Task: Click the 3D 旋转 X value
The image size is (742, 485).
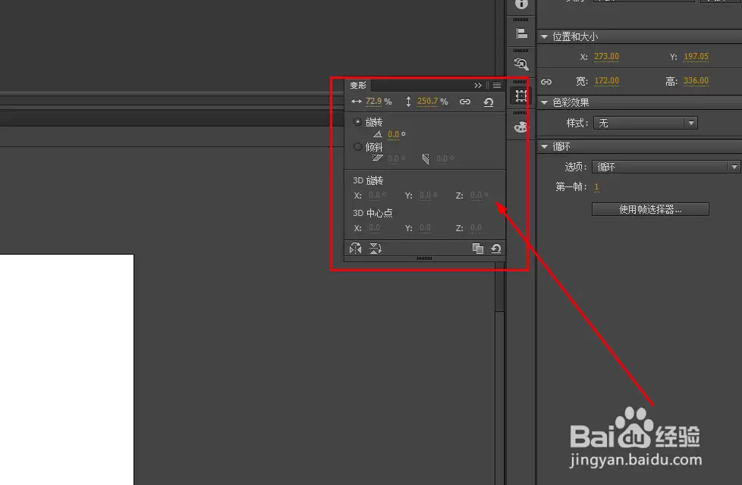Action: click(x=374, y=196)
